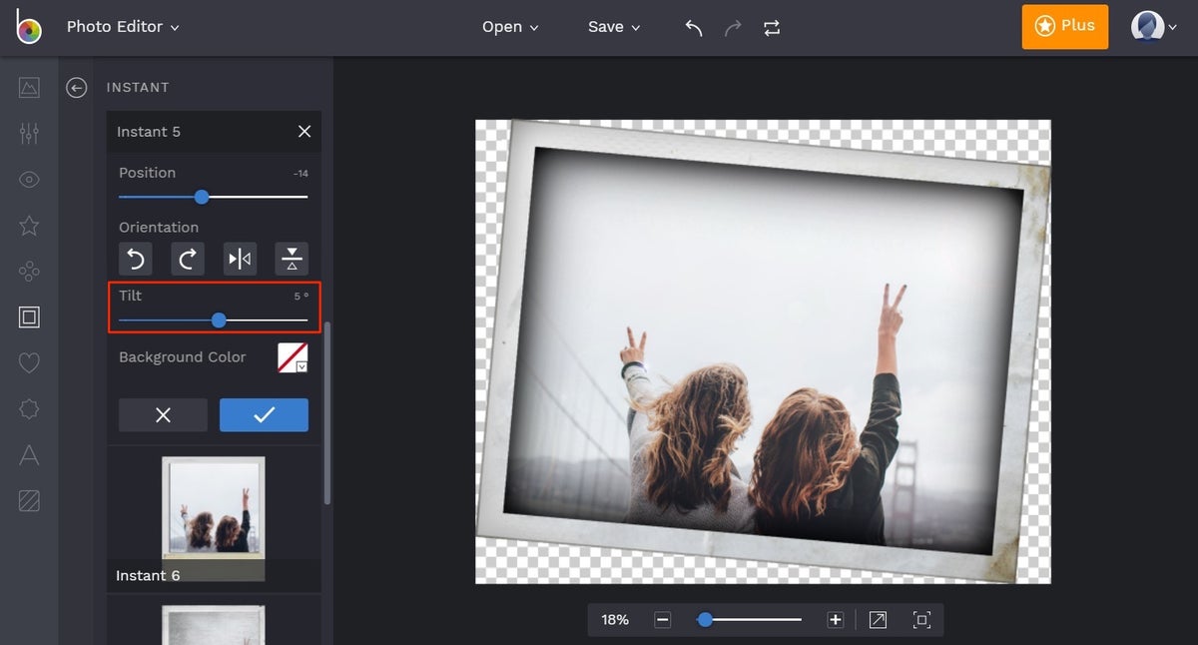This screenshot has height=645, width=1198.
Task: Flip the frame horizontally
Action: (240, 260)
